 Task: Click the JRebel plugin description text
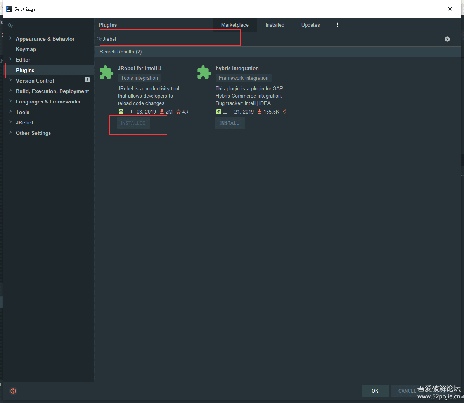pos(148,96)
